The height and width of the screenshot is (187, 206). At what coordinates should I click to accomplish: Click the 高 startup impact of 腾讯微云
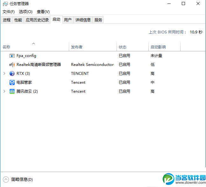click(x=153, y=91)
